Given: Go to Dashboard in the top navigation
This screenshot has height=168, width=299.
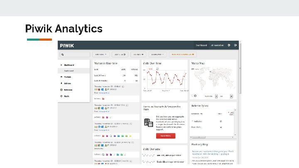Looking at the screenshot, I should click(201, 45).
